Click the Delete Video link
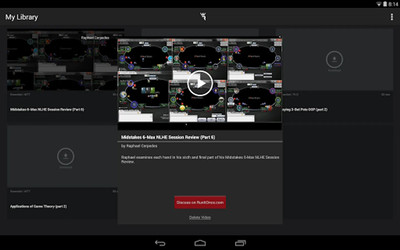 pos(200,217)
